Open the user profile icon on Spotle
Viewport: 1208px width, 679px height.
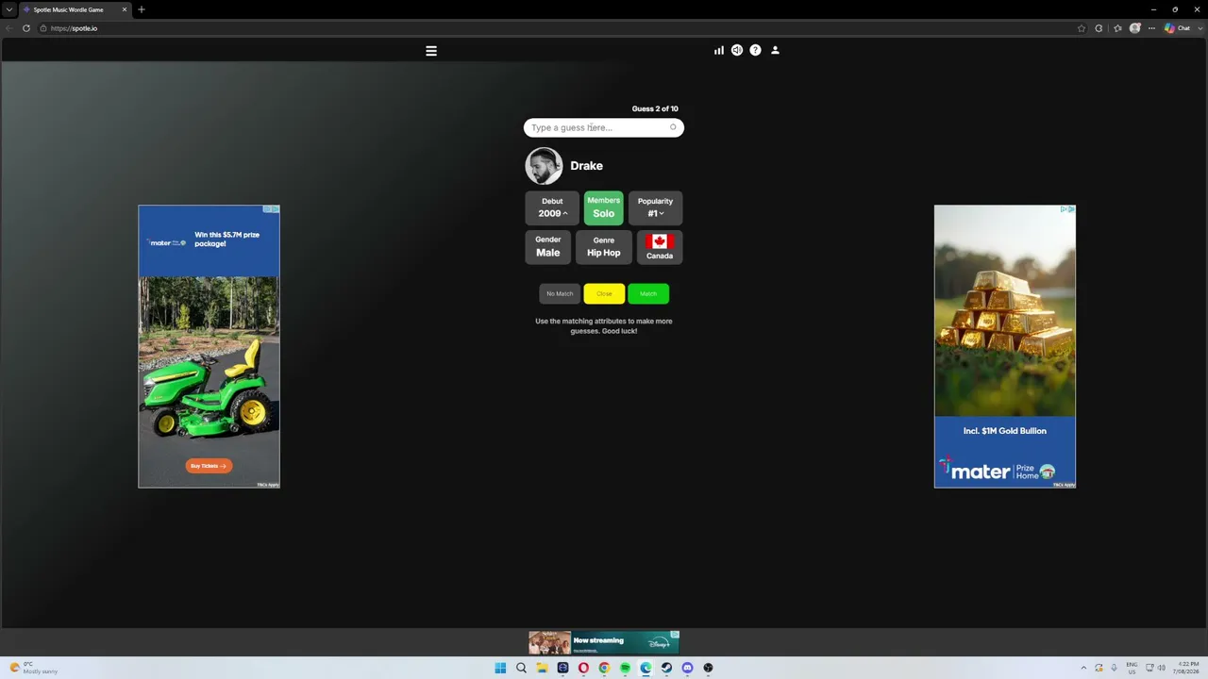coord(775,50)
